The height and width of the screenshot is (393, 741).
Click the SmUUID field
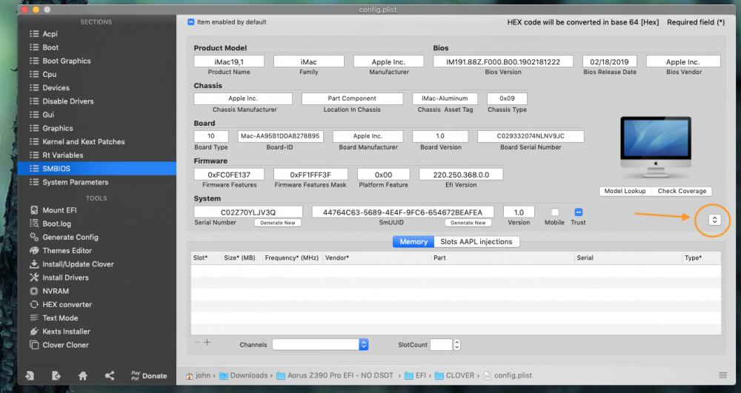pyautogui.click(x=402, y=212)
